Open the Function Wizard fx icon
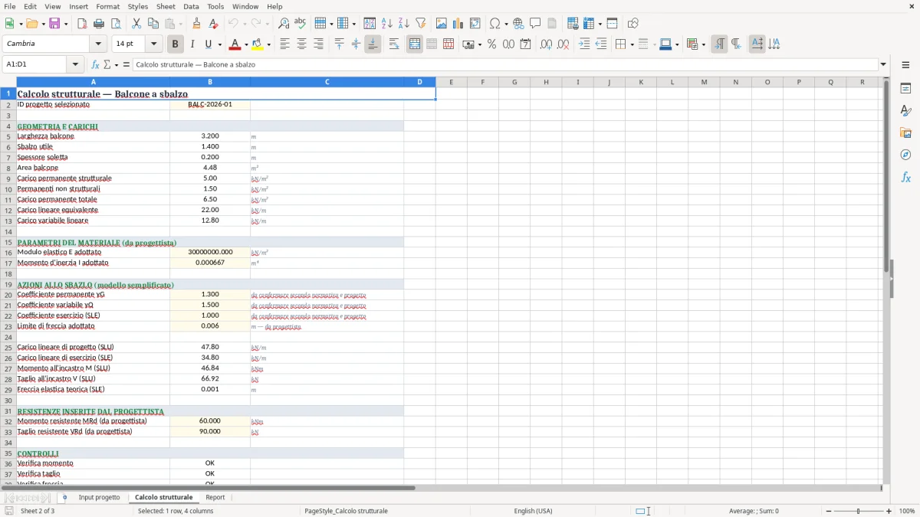This screenshot has height=517, width=920. (95, 65)
